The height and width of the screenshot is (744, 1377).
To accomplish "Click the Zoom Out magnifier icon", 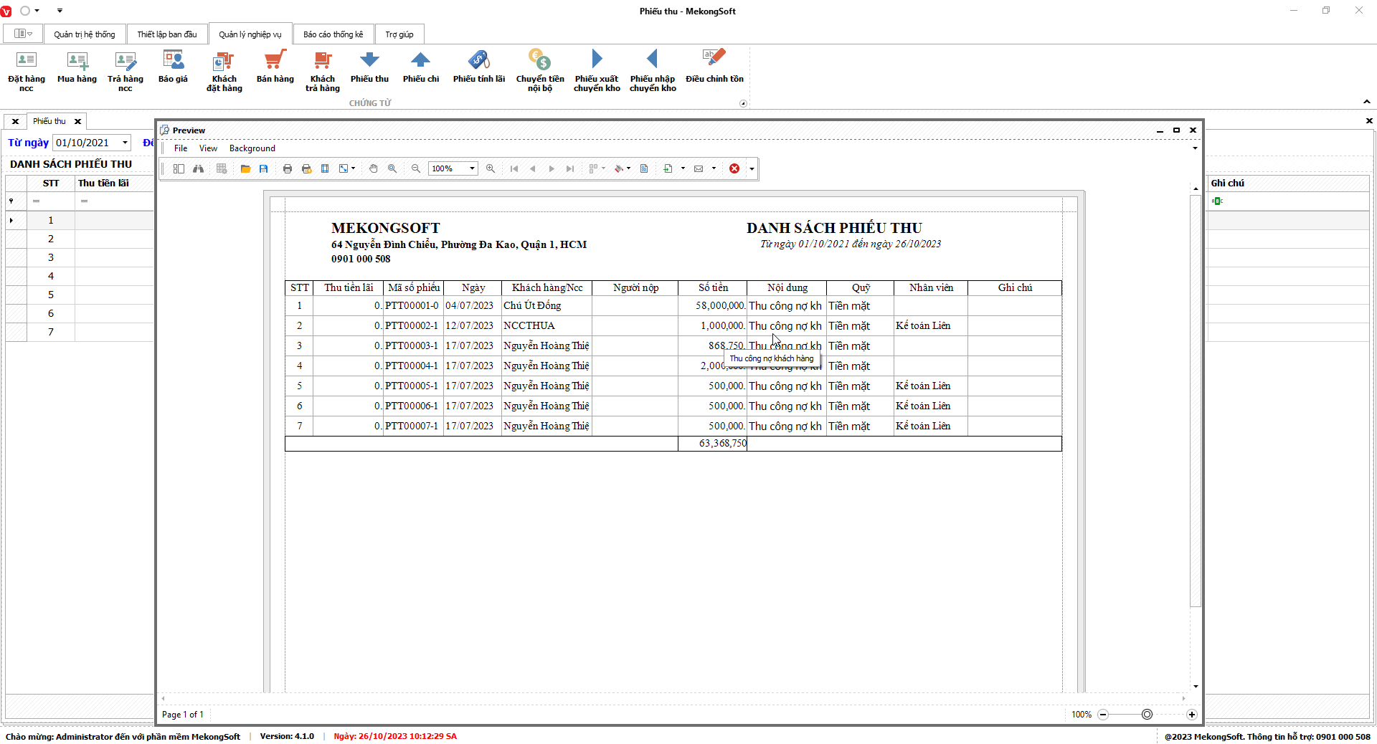I will tap(416, 168).
